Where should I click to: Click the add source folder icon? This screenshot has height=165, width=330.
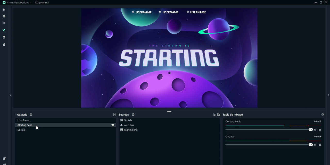click(219, 115)
